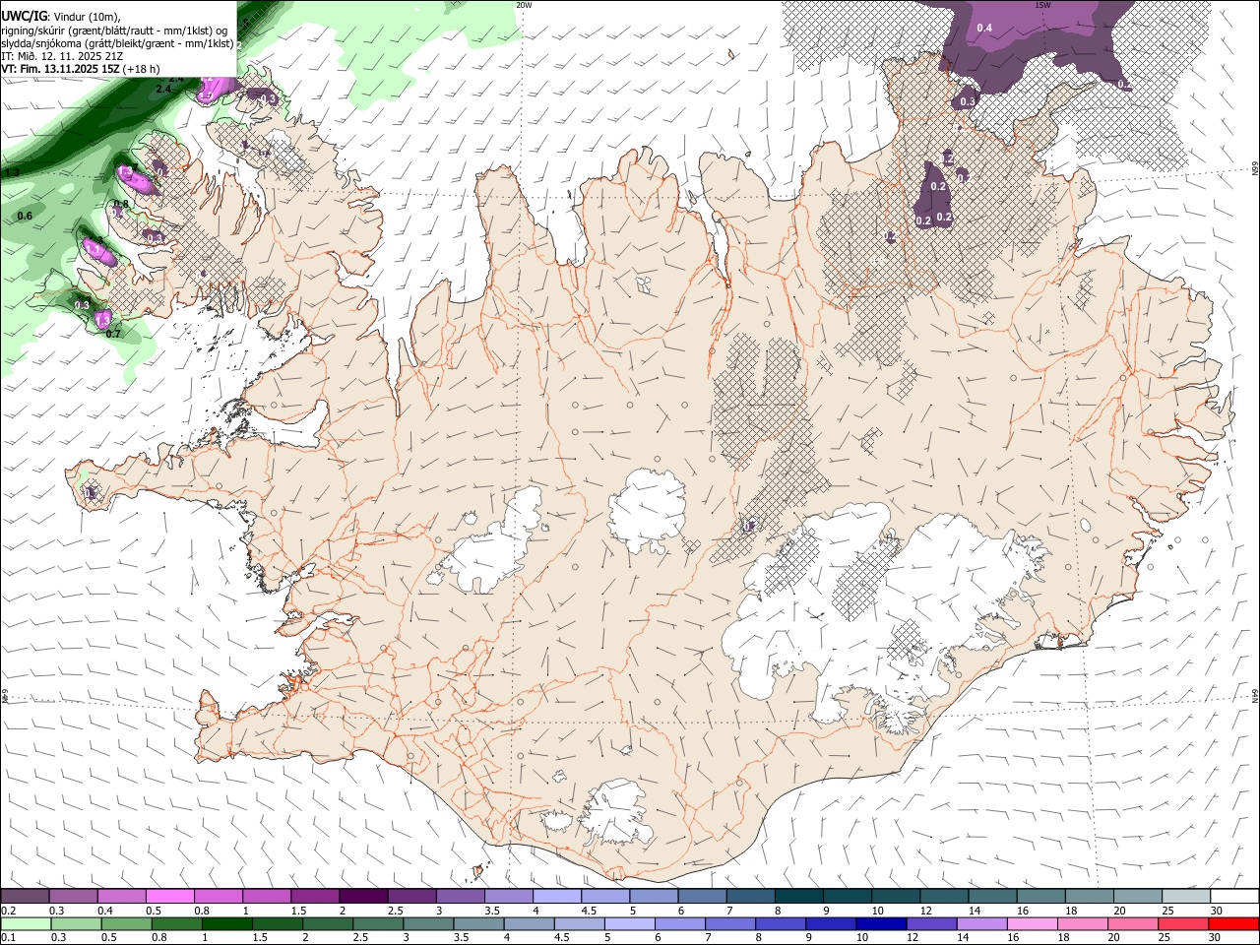The height and width of the screenshot is (945, 1260).
Task: Select the darkest green 1–1.5 rain swatch
Action: 227,923
